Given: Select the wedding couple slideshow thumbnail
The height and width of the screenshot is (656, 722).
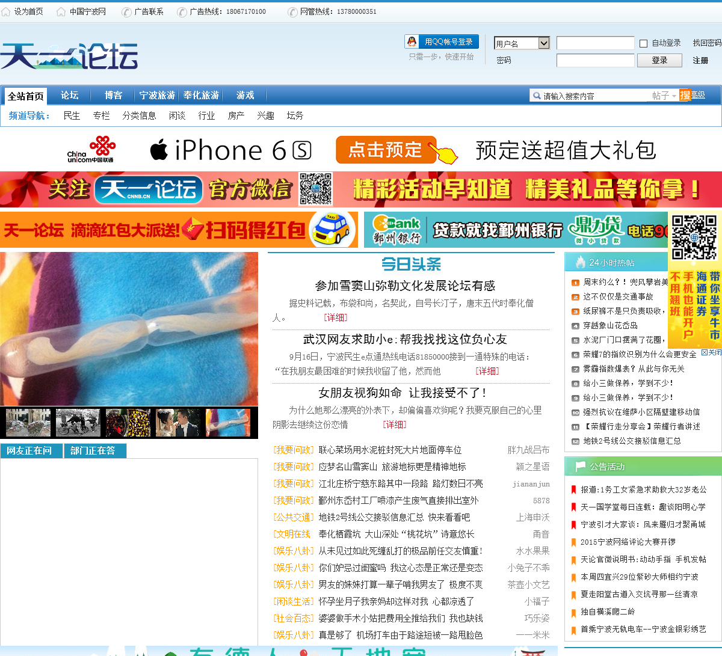Looking at the screenshot, I should point(178,423).
